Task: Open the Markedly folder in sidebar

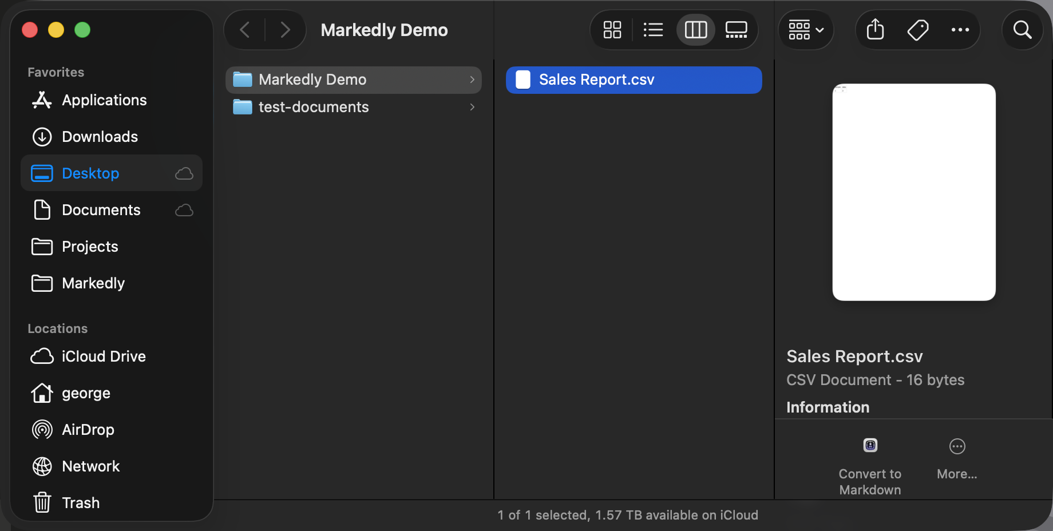Action: [x=112, y=283]
